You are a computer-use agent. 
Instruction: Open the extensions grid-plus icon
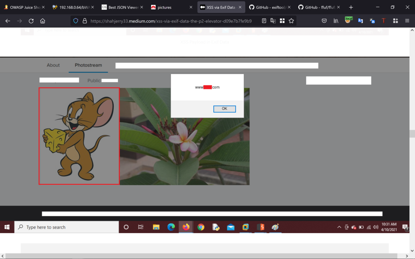coord(395,21)
